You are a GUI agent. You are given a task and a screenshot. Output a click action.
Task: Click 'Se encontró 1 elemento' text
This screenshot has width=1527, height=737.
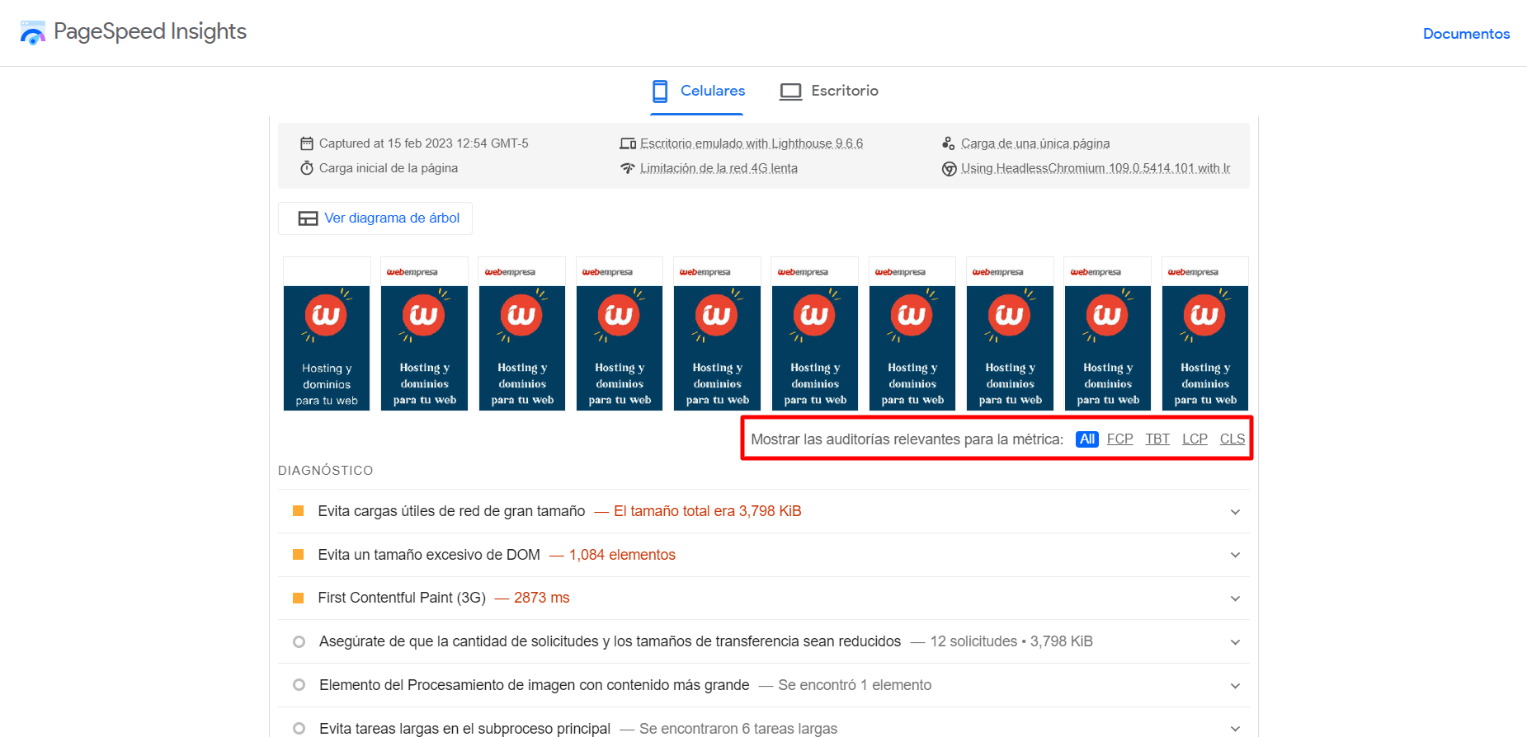click(855, 685)
